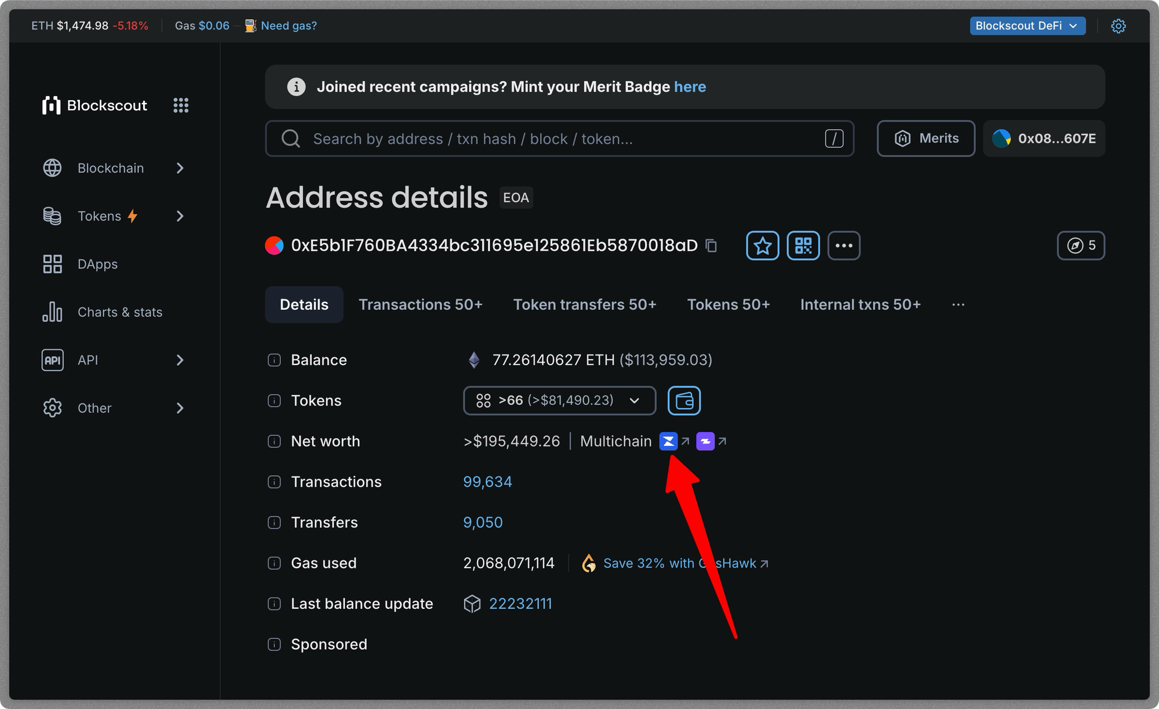The height and width of the screenshot is (709, 1159).
Task: Click the info icon beside Sponsored
Action: pyautogui.click(x=274, y=644)
